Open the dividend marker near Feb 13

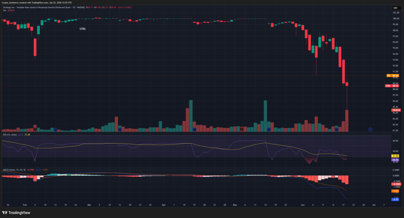point(55,129)
